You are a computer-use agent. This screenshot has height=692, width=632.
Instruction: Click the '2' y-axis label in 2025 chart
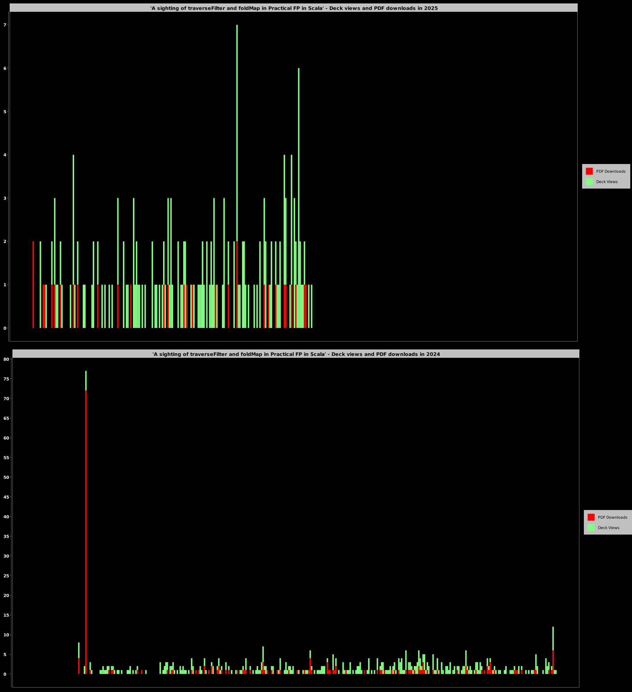click(5, 242)
